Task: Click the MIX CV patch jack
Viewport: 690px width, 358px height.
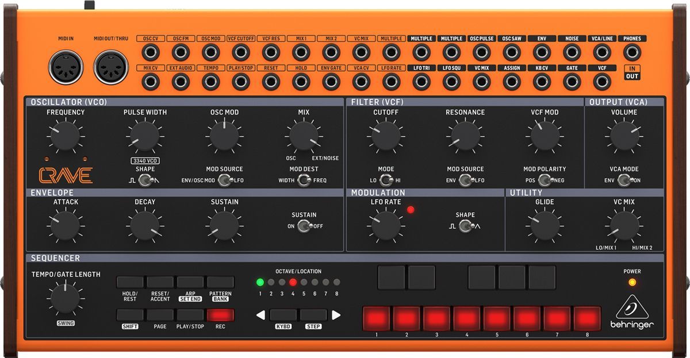Action: click(151, 82)
